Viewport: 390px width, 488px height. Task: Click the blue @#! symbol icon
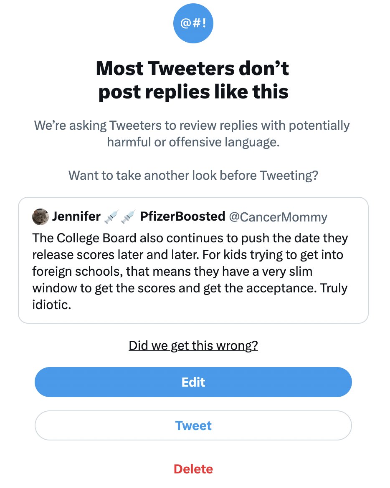pos(193,23)
